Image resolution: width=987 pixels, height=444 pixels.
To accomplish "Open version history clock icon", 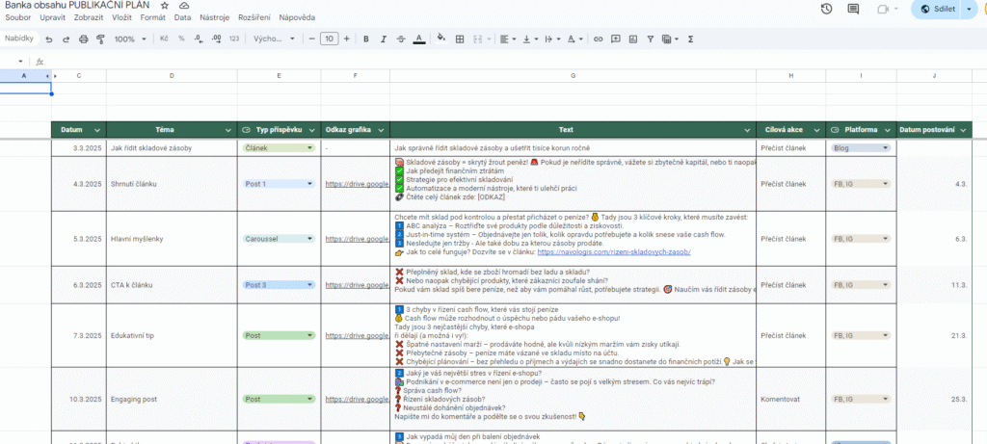I will coord(827,9).
